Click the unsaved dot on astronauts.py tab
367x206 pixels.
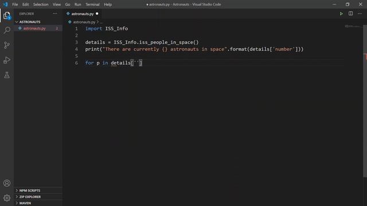click(x=97, y=14)
